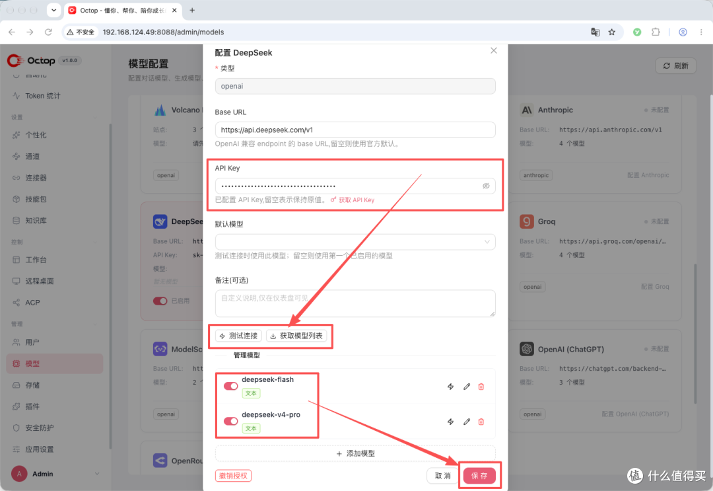Screen dimensions: 713x491
Task: Focus the 备注 textarea
Action: pyautogui.click(x=355, y=303)
